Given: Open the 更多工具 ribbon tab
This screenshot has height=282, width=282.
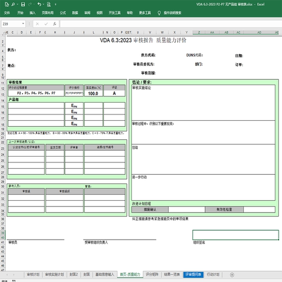Looking at the screenshot, I should coord(145,13).
